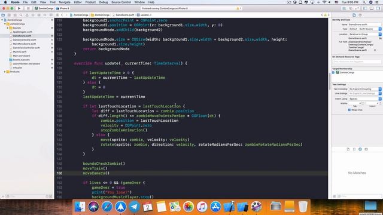Viewport: 383px width, 215px height.
Task: Select the ZombieConga scheme in toolbar
Action: (44, 8)
